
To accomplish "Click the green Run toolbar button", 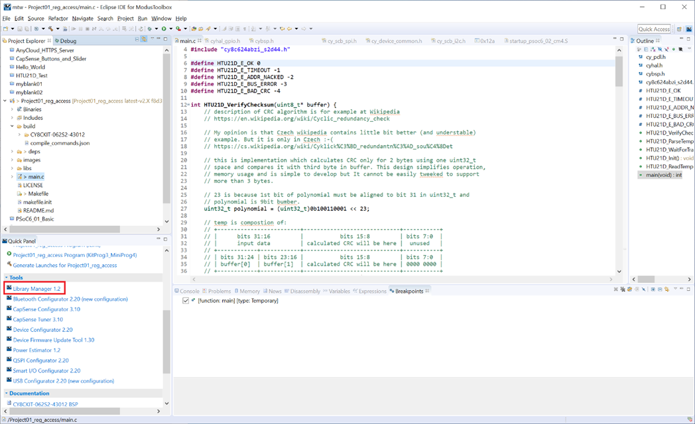I will (x=163, y=29).
